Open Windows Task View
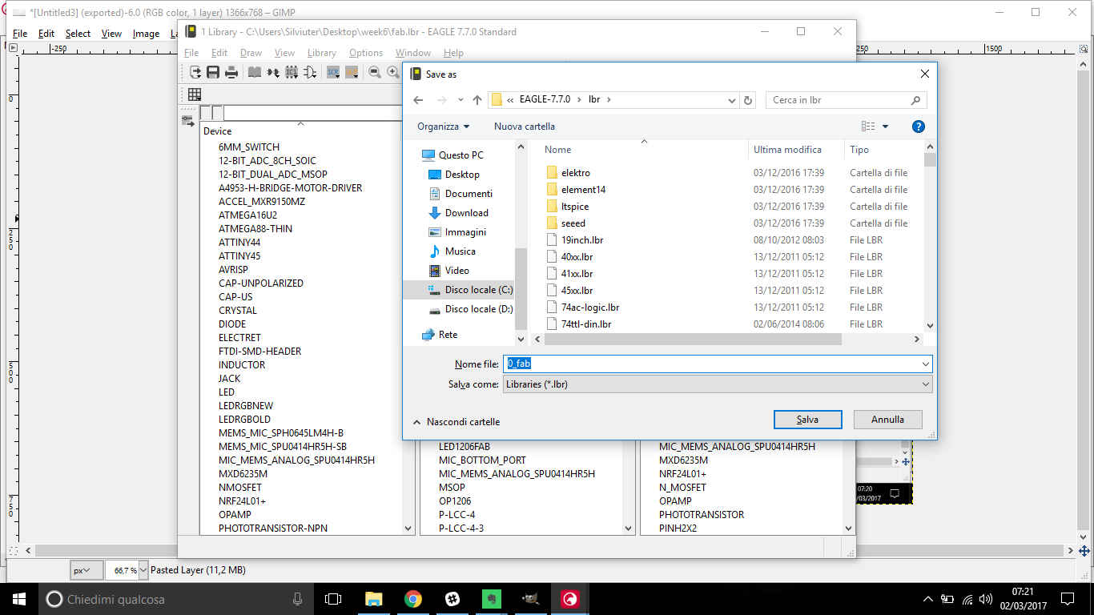 point(333,599)
